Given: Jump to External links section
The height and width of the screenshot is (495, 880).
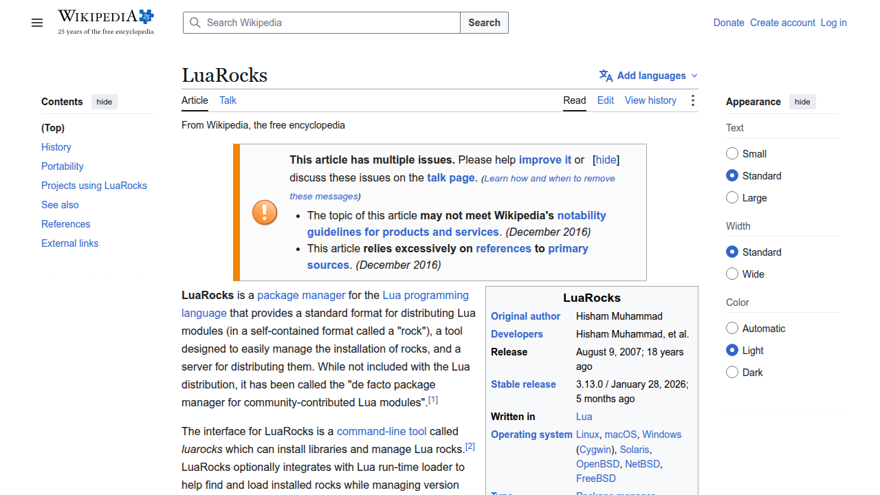Looking at the screenshot, I should 70,243.
